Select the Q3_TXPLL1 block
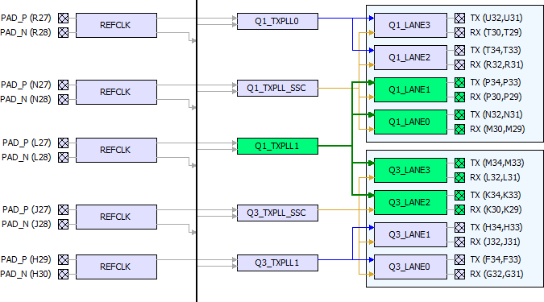Screen dimensions: 544x302 tap(277, 263)
